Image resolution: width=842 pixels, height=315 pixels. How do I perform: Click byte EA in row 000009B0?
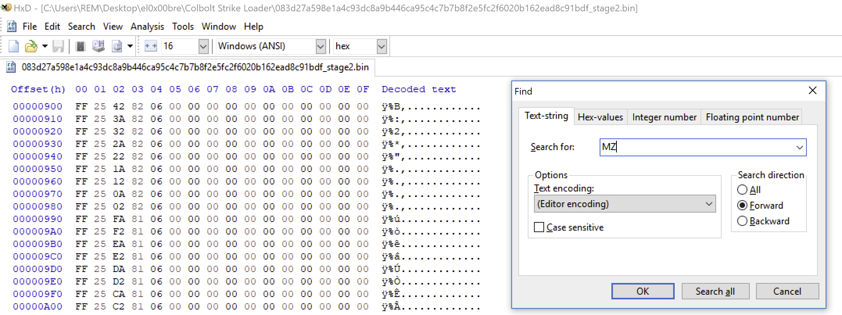[x=118, y=244]
